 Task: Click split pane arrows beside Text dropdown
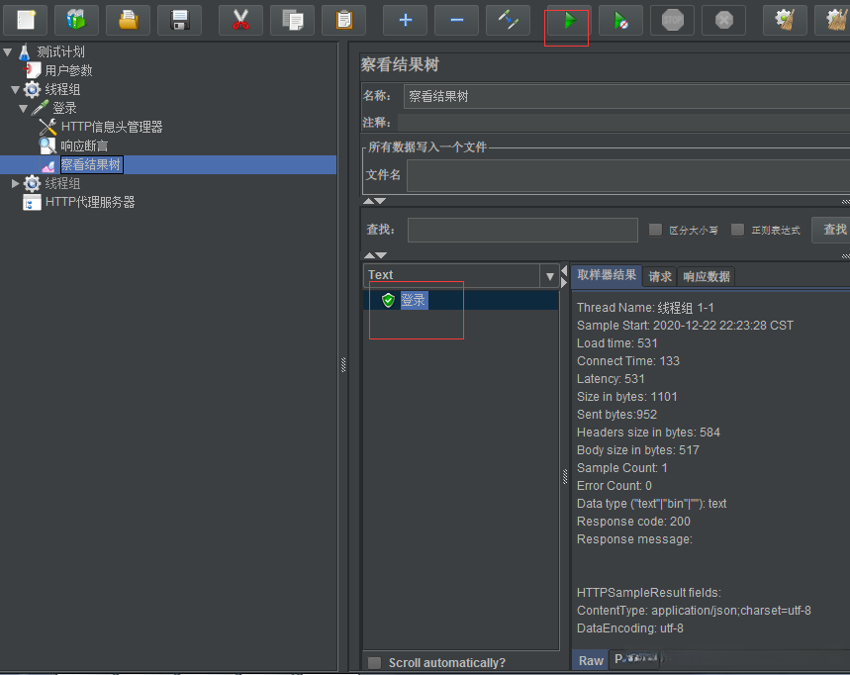564,276
